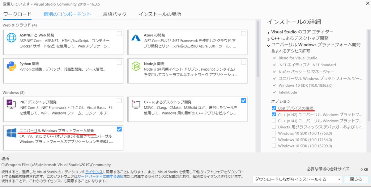
Task: Enable the ASP.NET と Web 開発 workload checkbox
Action: [119, 33]
